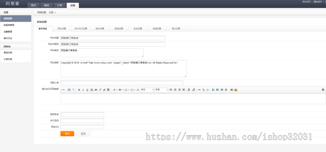Focus the 网站关键词 input field
Image resolution: width=326 pixels, height=152 pixels.
tap(113, 44)
